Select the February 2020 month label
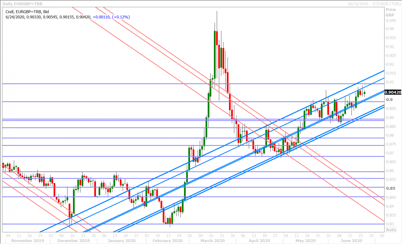Screen dimensions: 402x244 [168, 240]
